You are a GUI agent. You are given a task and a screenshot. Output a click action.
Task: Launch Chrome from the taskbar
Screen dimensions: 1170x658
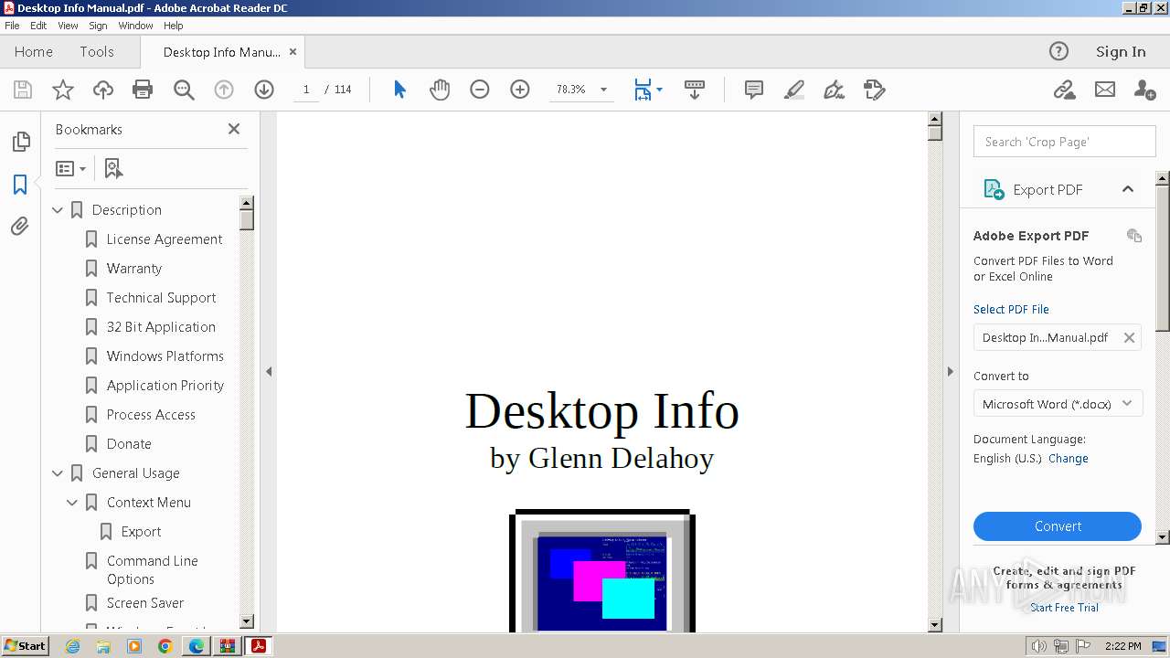tap(165, 646)
